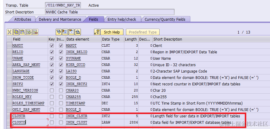Click the Collapse All Includes icon
The height and width of the screenshot is (129, 270).
[78, 32]
